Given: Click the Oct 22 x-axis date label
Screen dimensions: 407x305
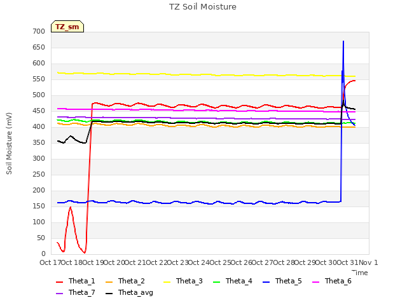Looking at the screenshot, I should (156, 262).
